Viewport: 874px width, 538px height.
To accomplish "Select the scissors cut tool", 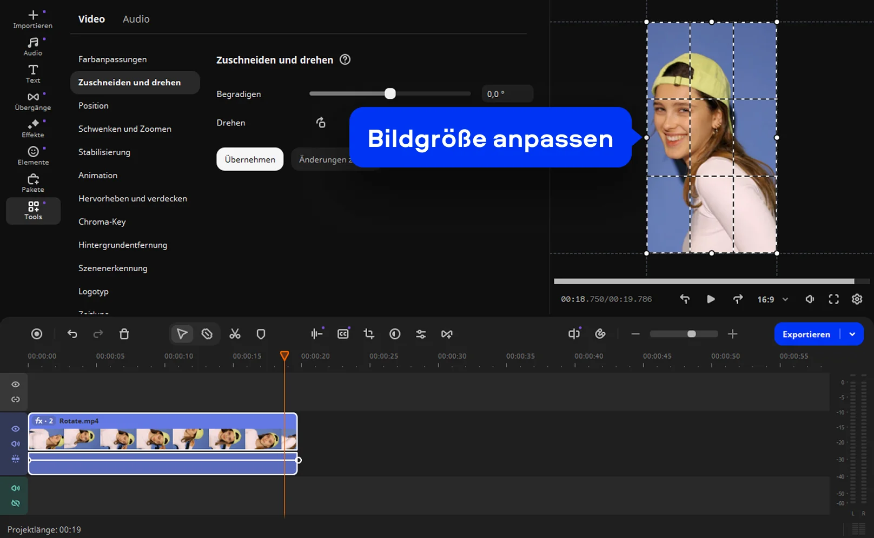I will point(235,334).
